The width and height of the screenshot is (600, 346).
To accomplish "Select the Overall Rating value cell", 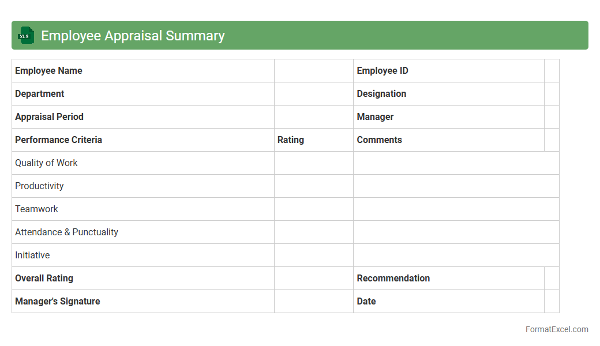I will click(313, 279).
